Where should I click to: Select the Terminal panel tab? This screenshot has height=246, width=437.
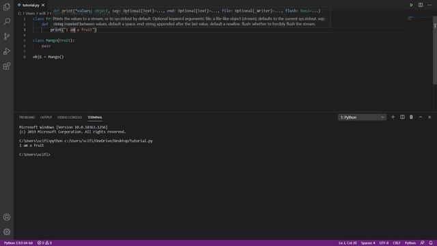(x=95, y=118)
